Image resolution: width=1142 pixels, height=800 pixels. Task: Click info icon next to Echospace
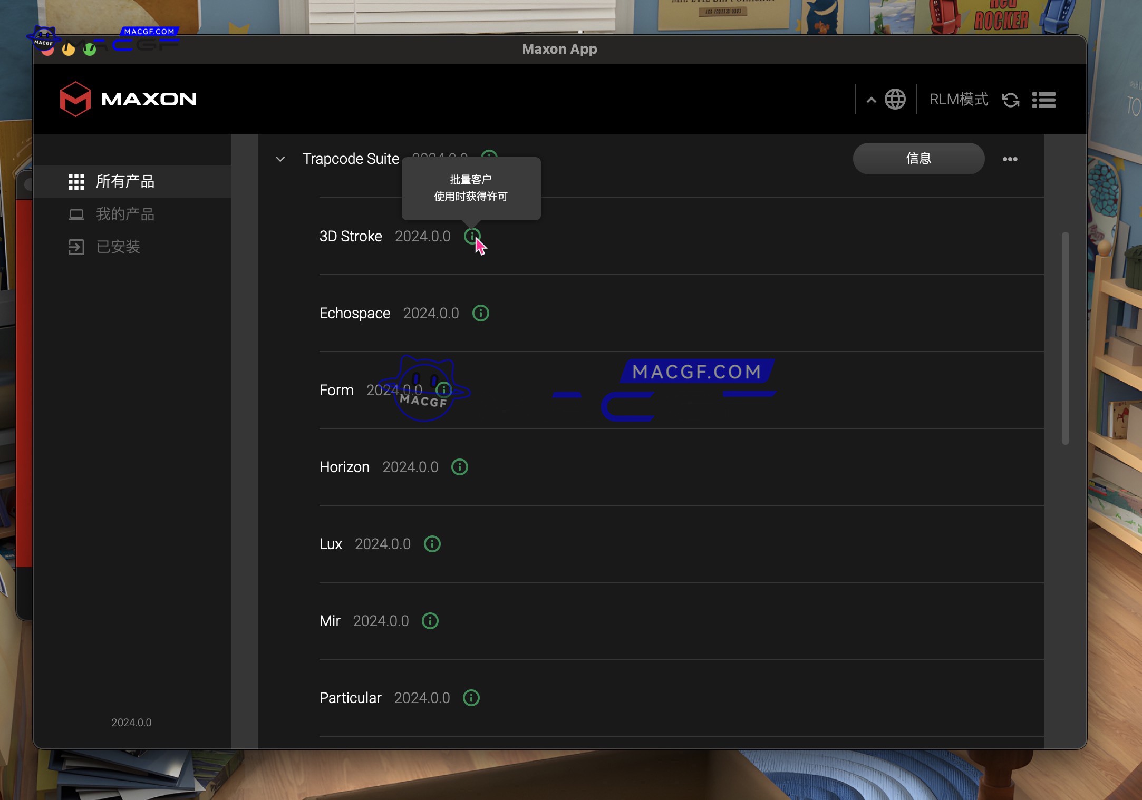[480, 313]
